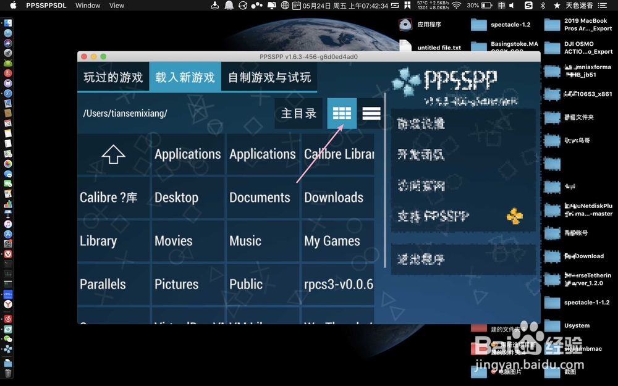Screen dimensions: 618x386
Task: Open the 玩过的游戏 tab
Action: tap(113, 77)
